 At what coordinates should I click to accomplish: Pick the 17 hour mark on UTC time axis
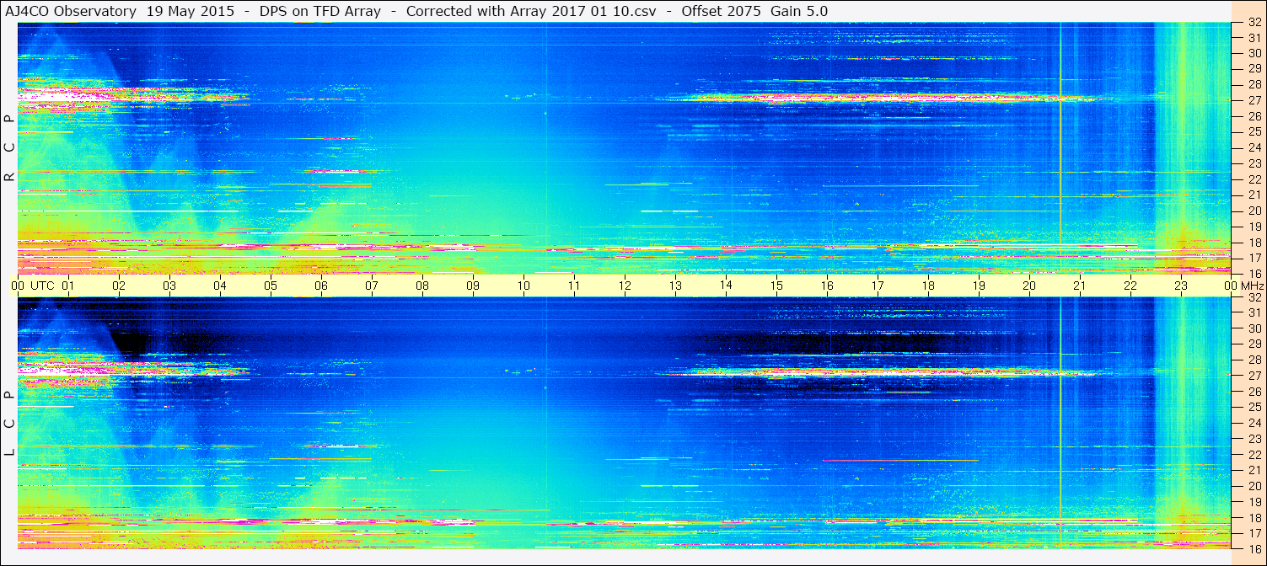point(878,286)
